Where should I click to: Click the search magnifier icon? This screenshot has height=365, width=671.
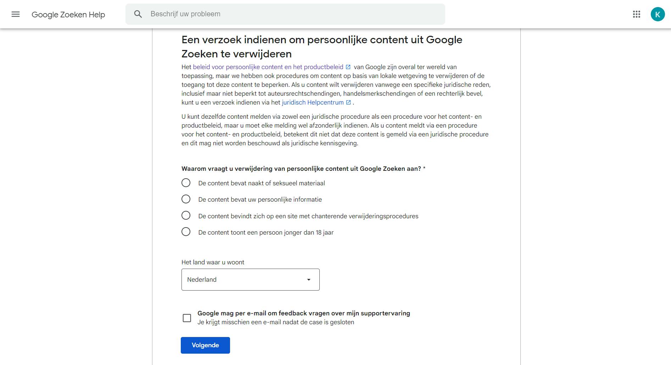pos(138,14)
